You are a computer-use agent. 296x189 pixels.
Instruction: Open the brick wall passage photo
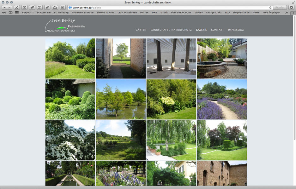pos(121,59)
